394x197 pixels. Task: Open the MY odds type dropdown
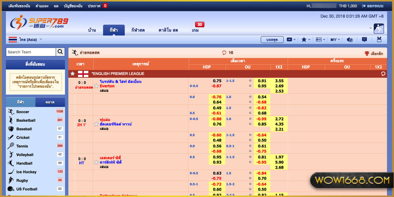[x=335, y=40]
